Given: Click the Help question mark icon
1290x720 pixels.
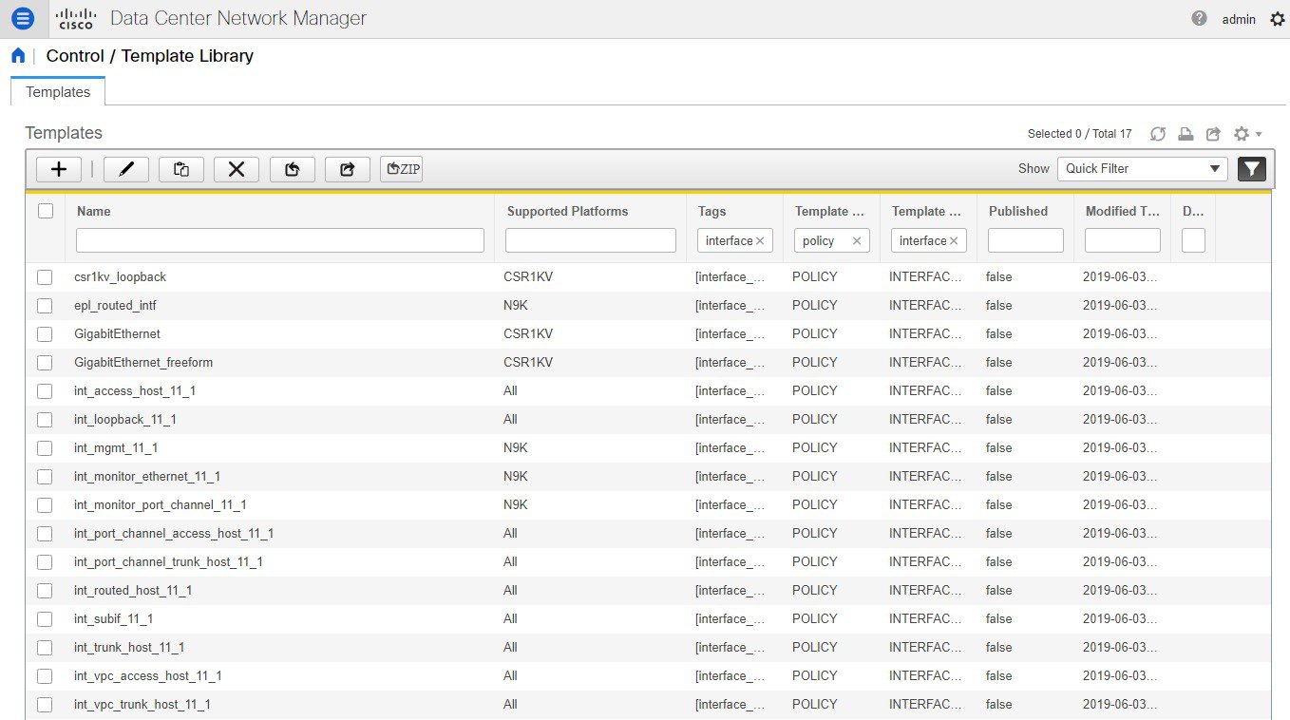Looking at the screenshot, I should 1199,18.
